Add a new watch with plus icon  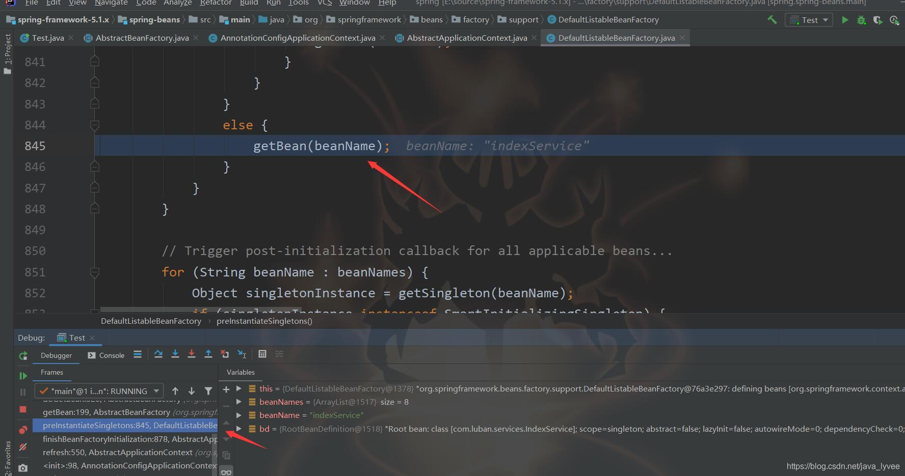coord(226,389)
